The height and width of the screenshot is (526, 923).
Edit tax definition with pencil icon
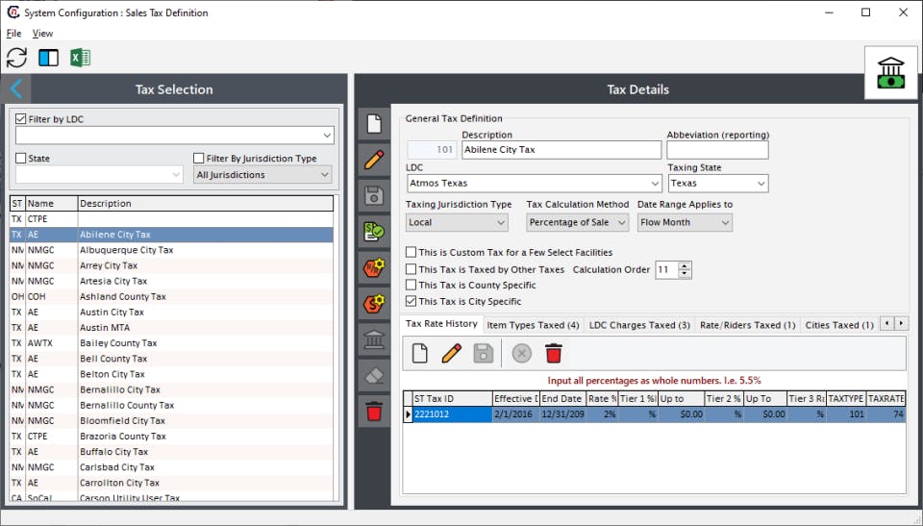point(374,160)
